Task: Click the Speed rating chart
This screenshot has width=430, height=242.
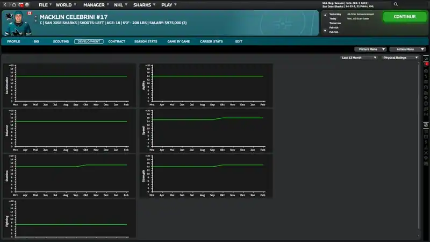Action: coord(206,131)
